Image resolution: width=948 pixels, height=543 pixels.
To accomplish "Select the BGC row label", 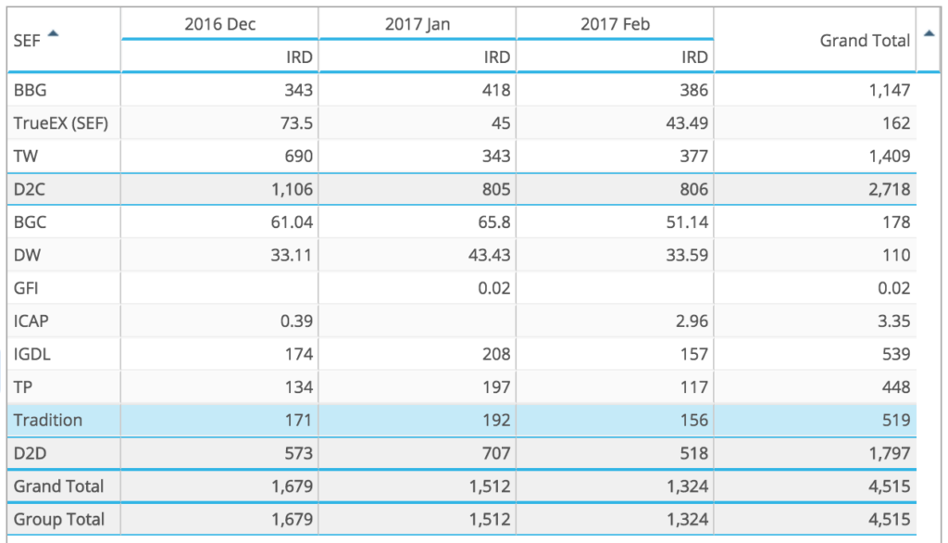I will click(x=30, y=222).
